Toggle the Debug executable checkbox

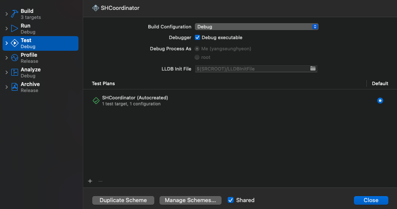click(197, 37)
